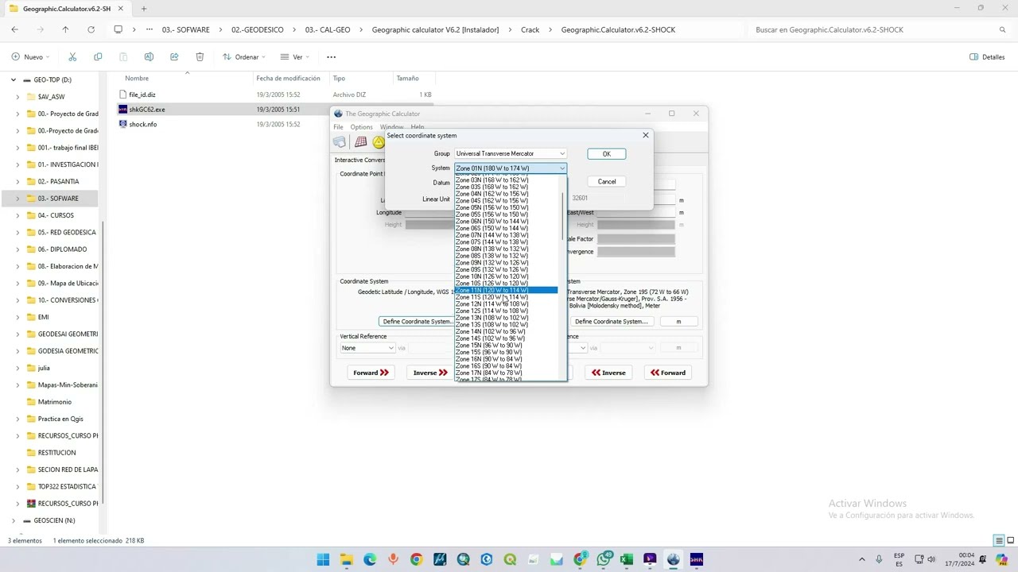The width and height of the screenshot is (1018, 572).
Task: Open 04.- CURSOS folder in sidebar
Action: 56,215
